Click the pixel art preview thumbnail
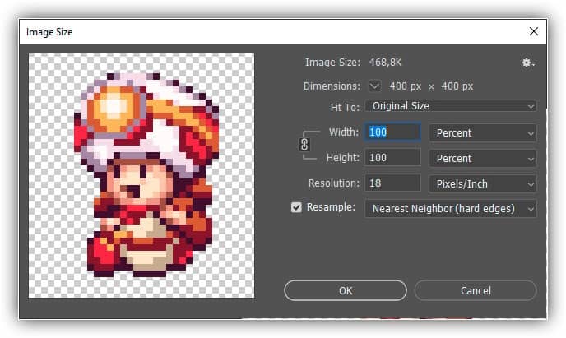 (x=141, y=176)
